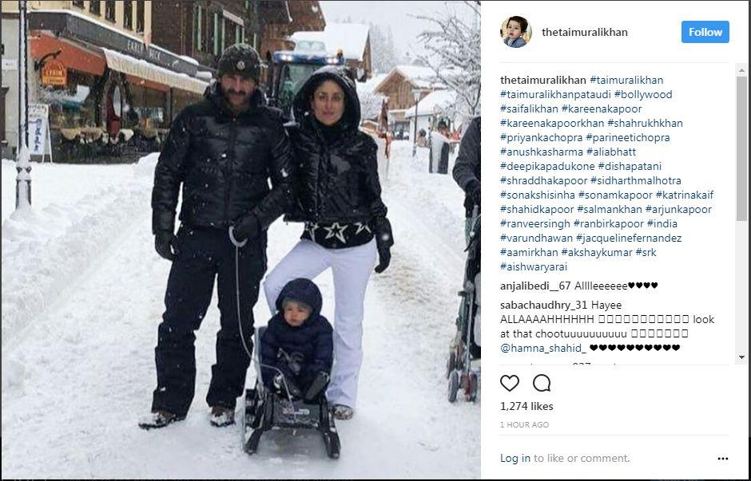
Task: Click the comment speech bubble icon
Action: 542,383
